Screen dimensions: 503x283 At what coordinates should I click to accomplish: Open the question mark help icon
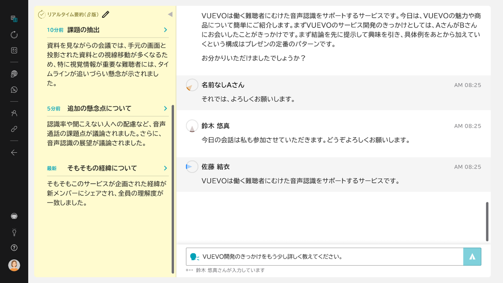[14, 248]
